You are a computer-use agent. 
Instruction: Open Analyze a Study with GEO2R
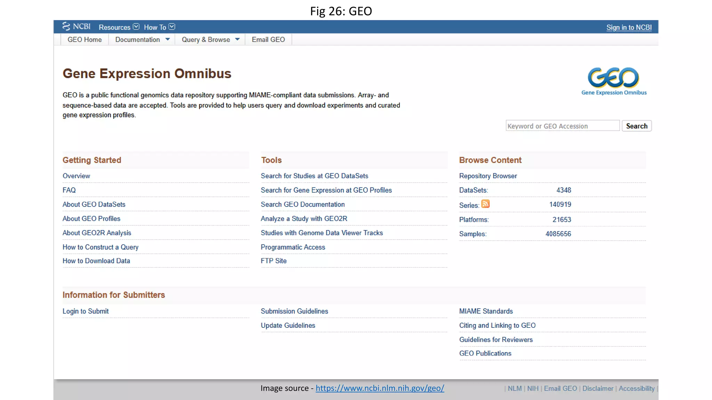point(304,218)
